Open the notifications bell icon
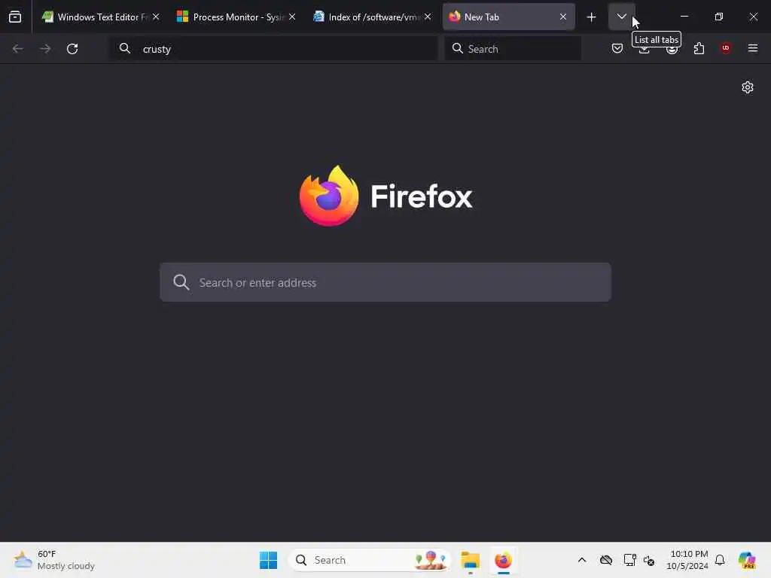 click(x=720, y=560)
